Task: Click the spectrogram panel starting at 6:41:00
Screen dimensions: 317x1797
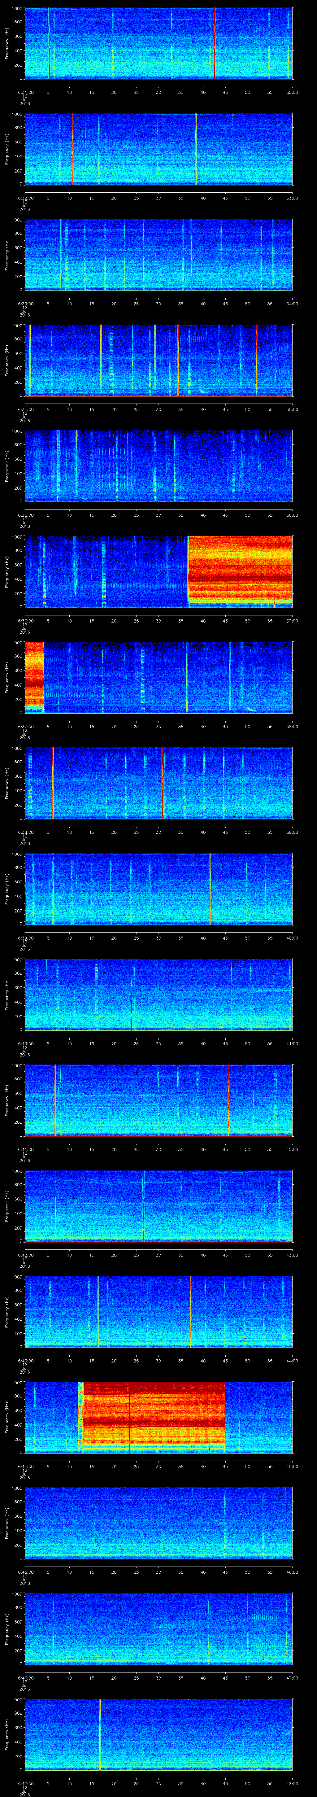Action: [158, 1100]
